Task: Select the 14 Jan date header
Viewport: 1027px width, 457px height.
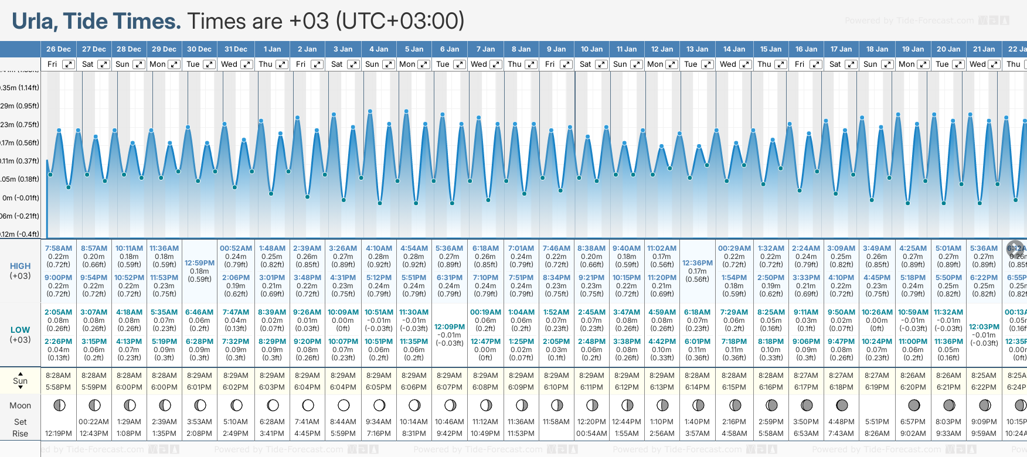Action: point(734,49)
